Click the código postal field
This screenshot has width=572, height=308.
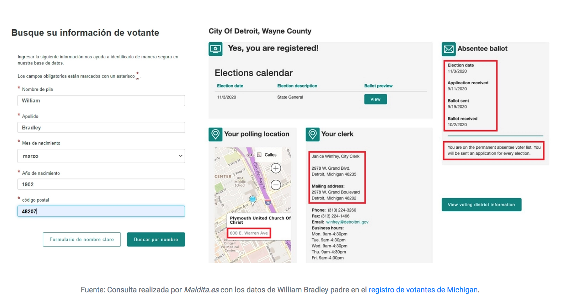[x=101, y=211]
